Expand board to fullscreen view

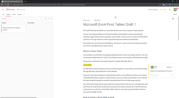point(49,18)
